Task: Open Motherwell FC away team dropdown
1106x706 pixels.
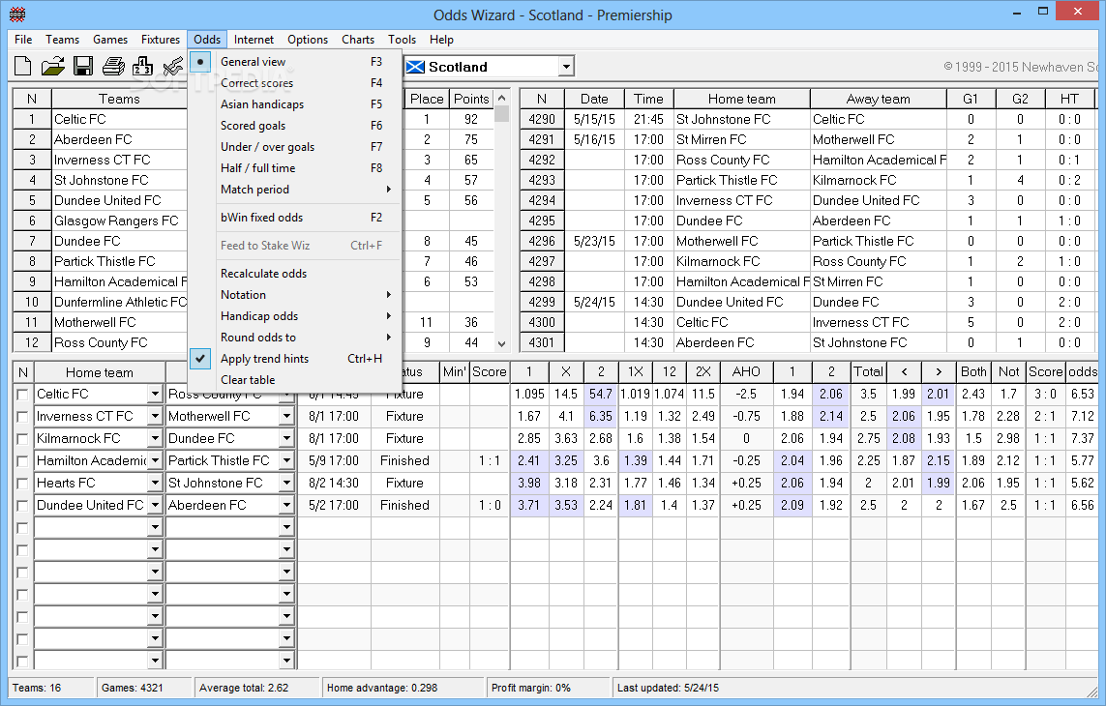Action: tap(286, 416)
